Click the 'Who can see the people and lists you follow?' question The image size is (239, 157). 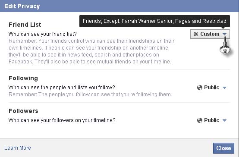[62, 88]
